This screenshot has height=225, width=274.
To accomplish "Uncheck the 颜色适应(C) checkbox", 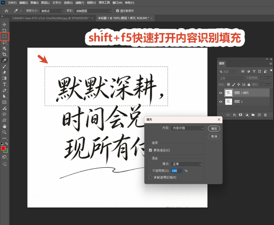I will [x=150, y=150].
